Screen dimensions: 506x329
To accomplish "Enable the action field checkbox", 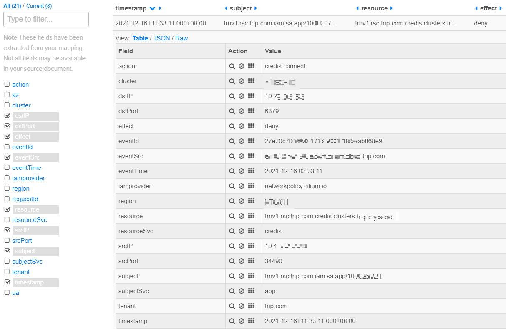I will [x=7, y=85].
